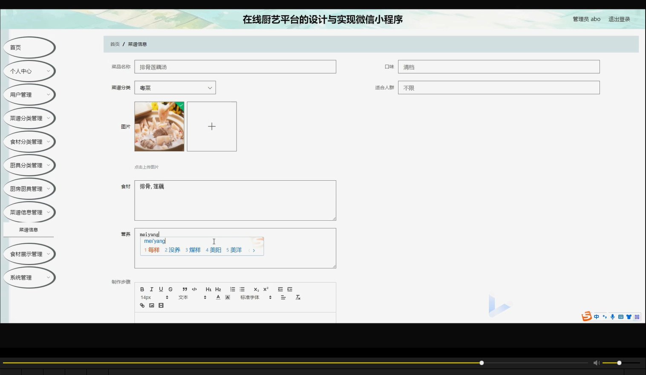Viewport: 646px width, 375px height.
Task: Open the text color picker
Action: (x=218, y=297)
